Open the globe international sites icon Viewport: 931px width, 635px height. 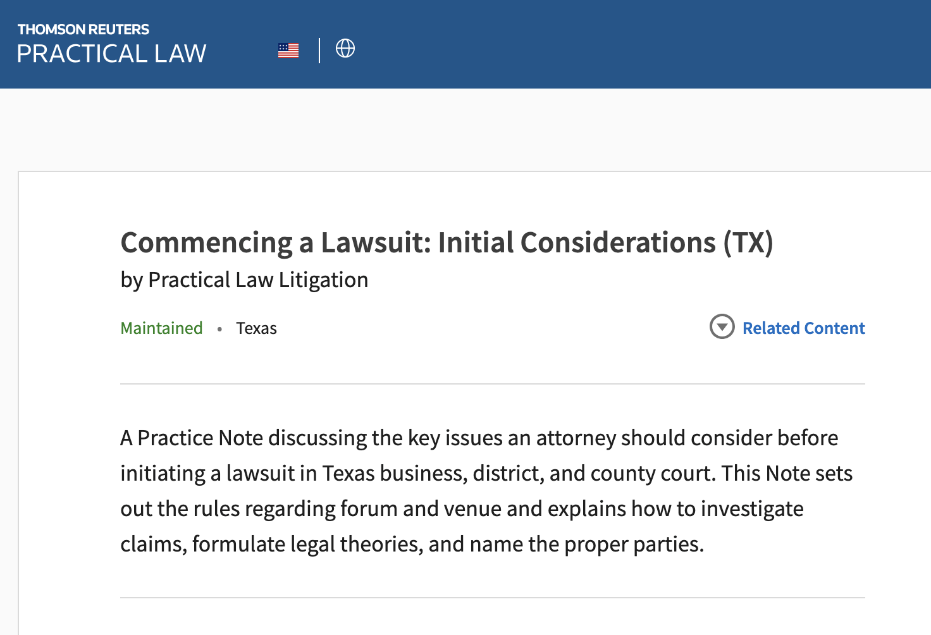point(345,48)
